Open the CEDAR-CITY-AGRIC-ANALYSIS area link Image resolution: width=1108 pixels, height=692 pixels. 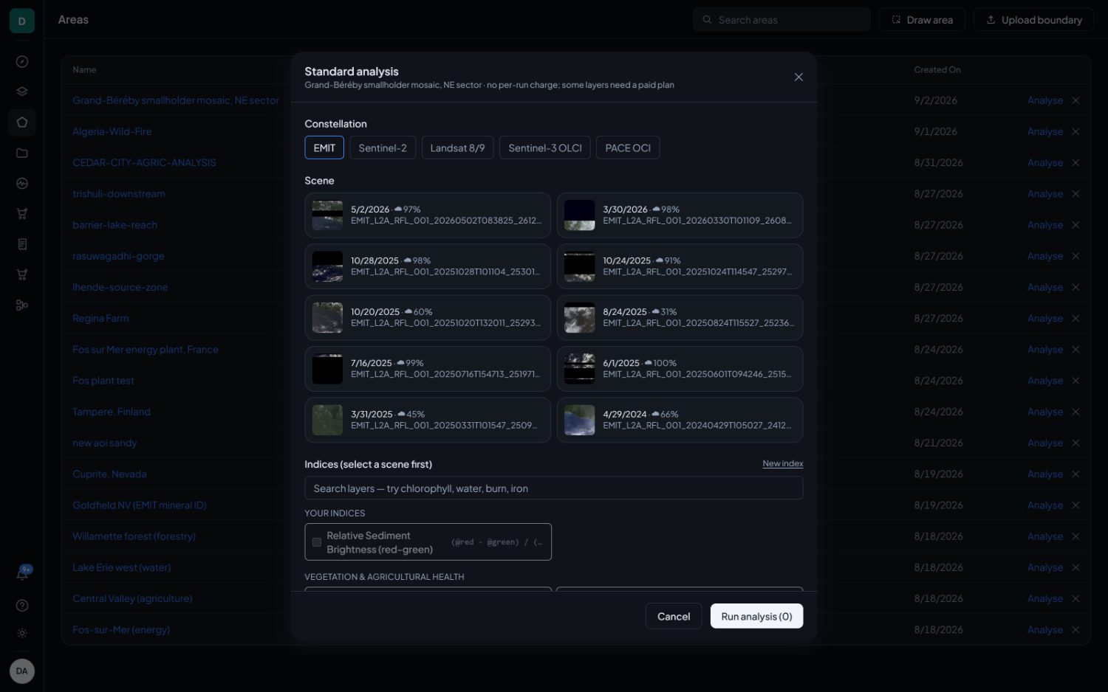144,162
